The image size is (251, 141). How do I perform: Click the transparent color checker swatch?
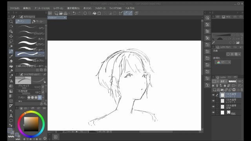tap(11, 137)
